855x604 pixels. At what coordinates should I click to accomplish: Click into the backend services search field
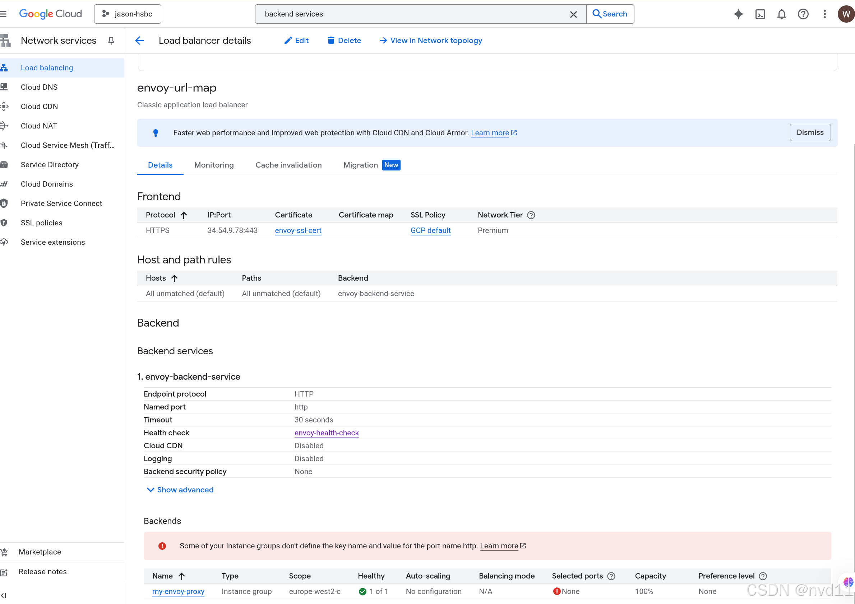click(410, 14)
